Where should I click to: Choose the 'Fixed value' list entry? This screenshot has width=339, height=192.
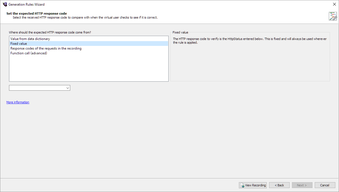coord(19,44)
